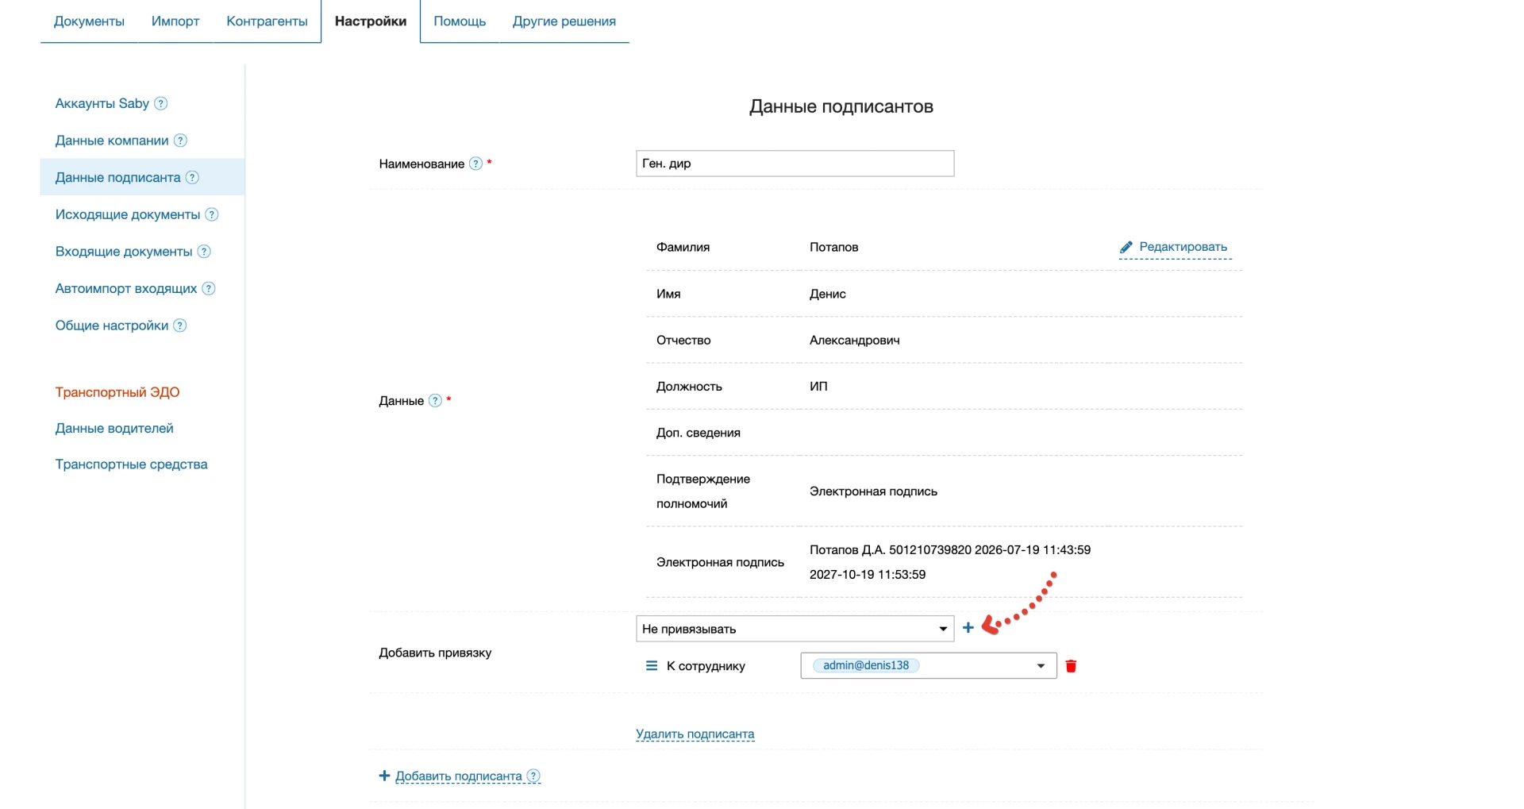This screenshot has height=809, width=1524.
Task: Select the Настройки tab
Action: tap(371, 21)
